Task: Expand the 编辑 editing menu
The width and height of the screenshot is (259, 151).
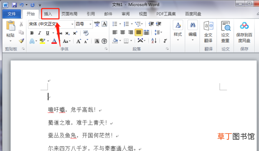Action: coord(193,31)
